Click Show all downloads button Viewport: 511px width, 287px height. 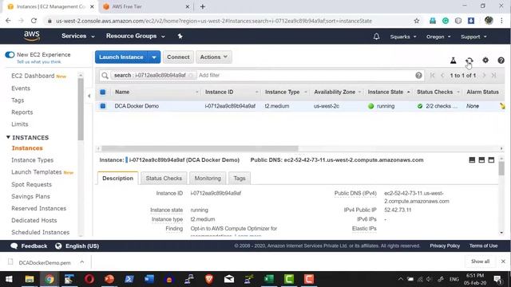pos(480,261)
